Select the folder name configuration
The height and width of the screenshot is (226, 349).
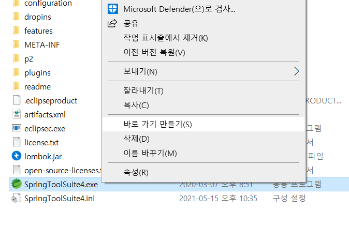(48, 3)
